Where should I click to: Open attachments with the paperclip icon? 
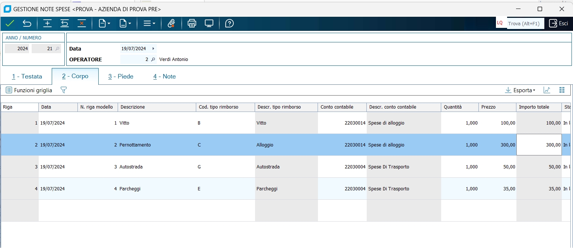171,23
